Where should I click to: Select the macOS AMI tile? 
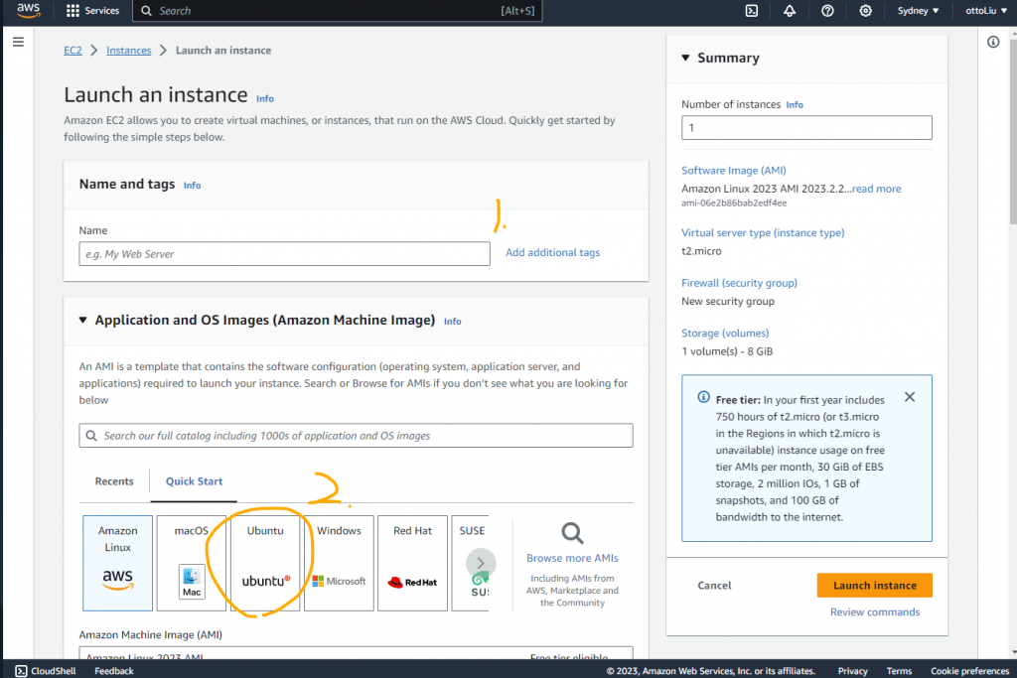192,563
